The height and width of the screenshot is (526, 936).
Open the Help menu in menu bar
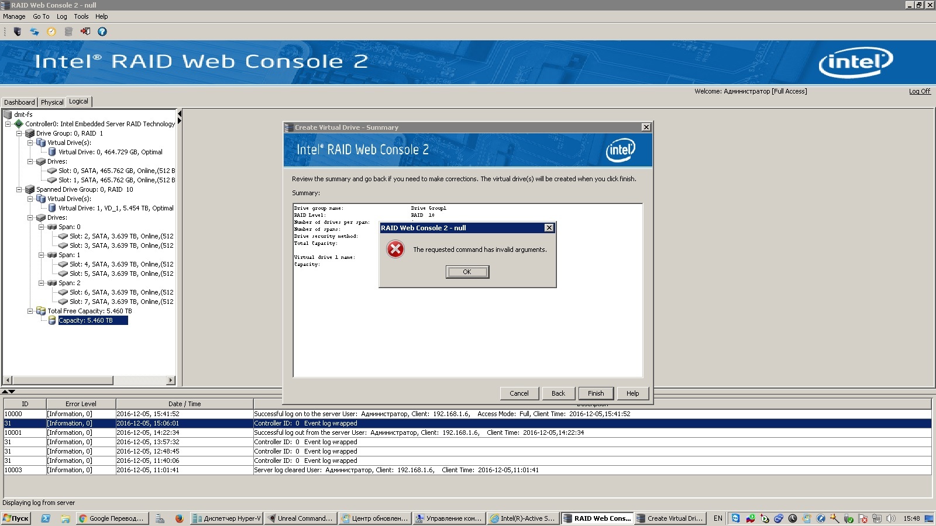point(102,16)
